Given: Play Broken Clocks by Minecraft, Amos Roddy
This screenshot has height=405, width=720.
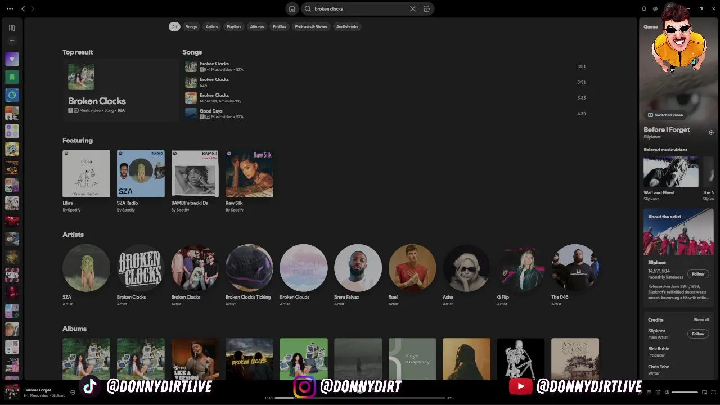Looking at the screenshot, I should [385, 98].
